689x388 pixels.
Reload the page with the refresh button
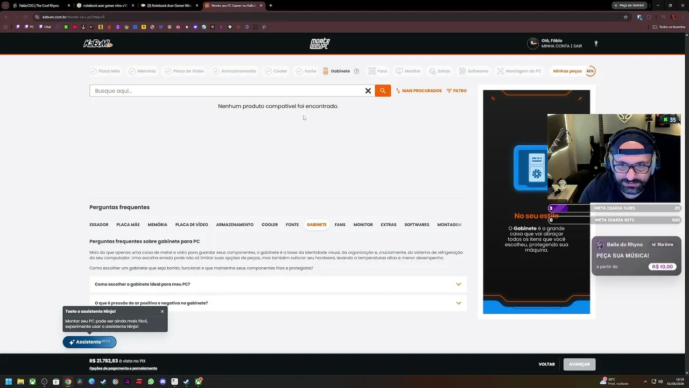[25, 17]
